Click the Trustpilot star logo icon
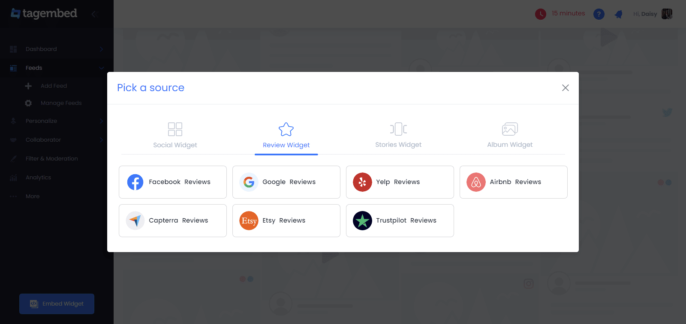Screen dimensions: 686x324 coord(362,220)
